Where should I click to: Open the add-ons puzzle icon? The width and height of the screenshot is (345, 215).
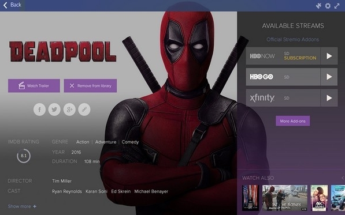(318, 6)
